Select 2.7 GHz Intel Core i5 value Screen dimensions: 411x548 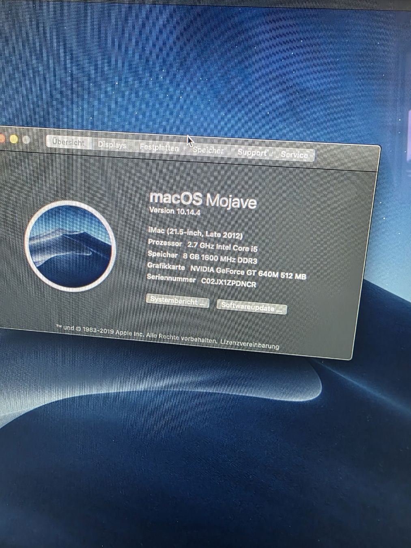222,246
